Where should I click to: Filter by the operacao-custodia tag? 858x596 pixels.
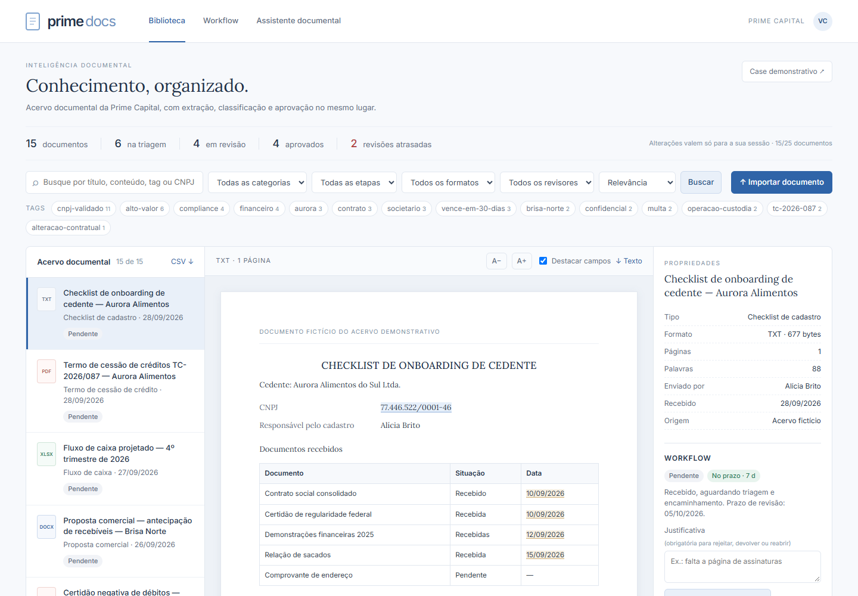tap(722, 209)
